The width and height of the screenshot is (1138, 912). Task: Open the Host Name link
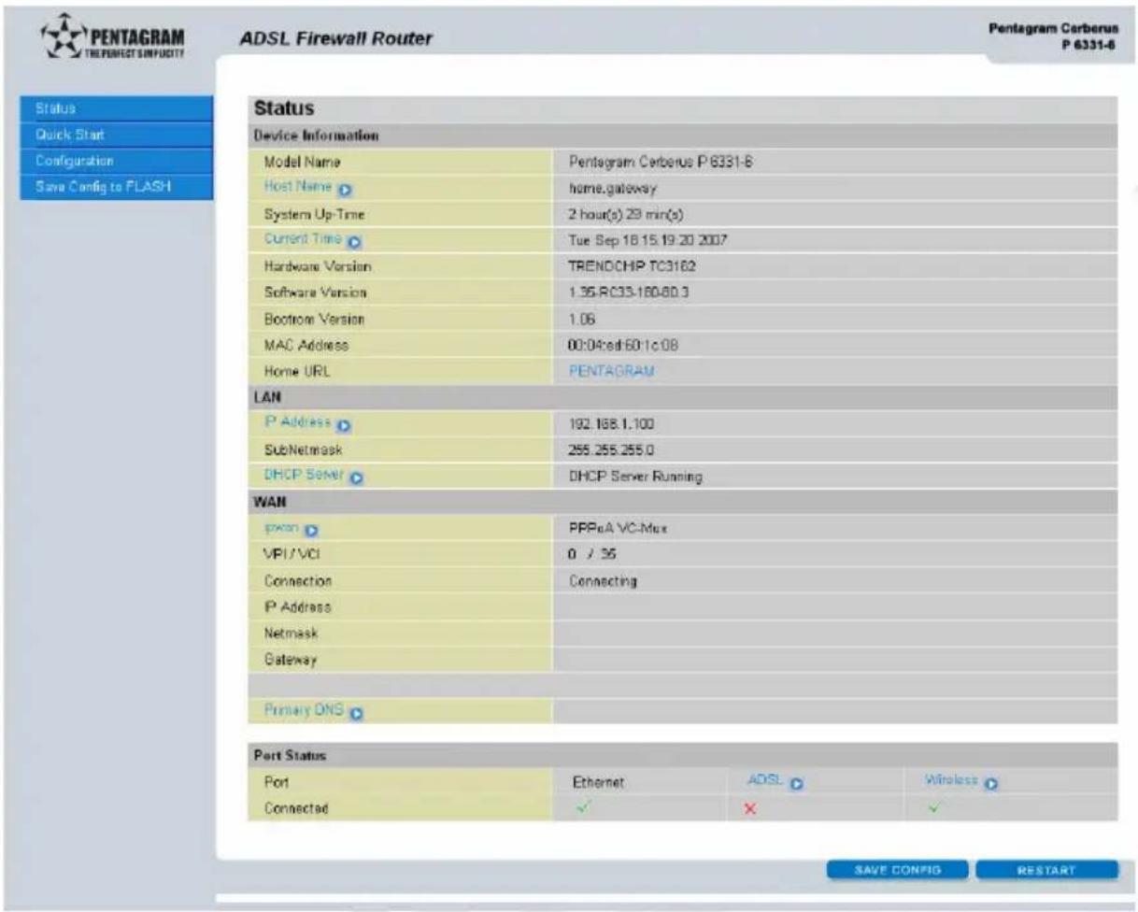click(x=300, y=188)
